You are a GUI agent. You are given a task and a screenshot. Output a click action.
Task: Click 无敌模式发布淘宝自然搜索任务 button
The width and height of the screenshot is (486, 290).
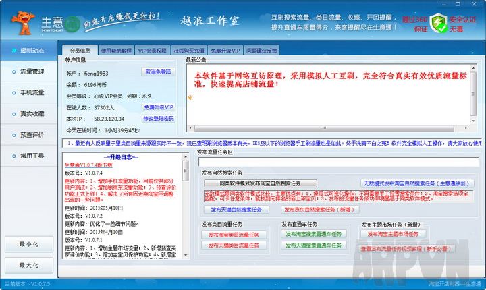(417, 183)
